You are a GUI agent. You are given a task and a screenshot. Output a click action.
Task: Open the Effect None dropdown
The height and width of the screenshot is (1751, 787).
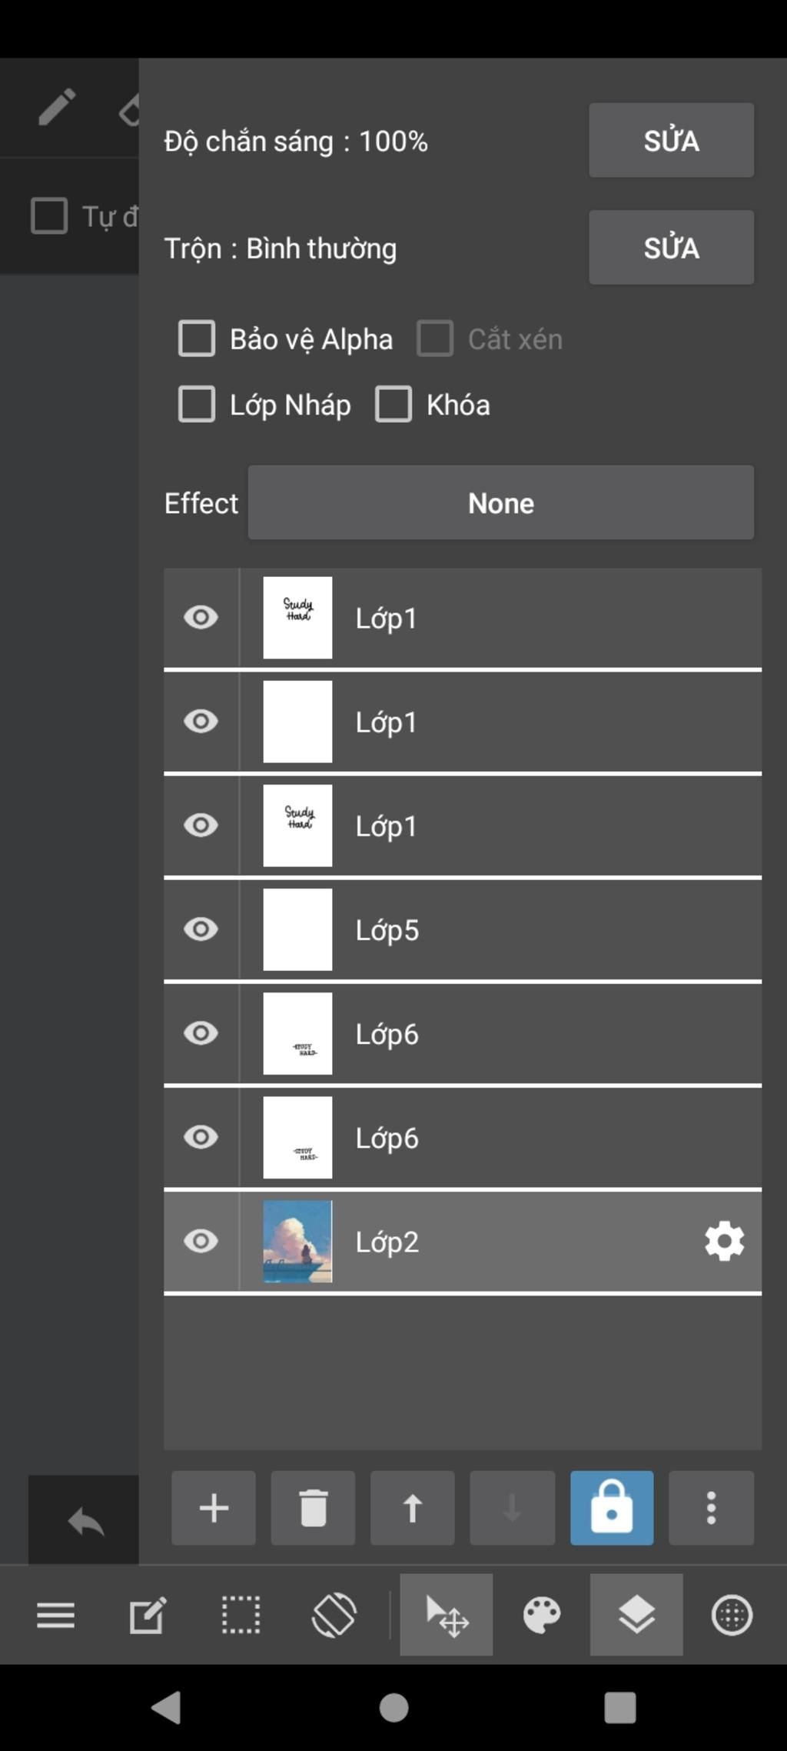point(501,502)
